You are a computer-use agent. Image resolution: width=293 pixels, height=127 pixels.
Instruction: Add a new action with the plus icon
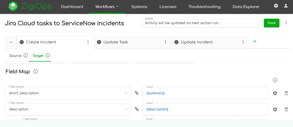[x=255, y=41]
